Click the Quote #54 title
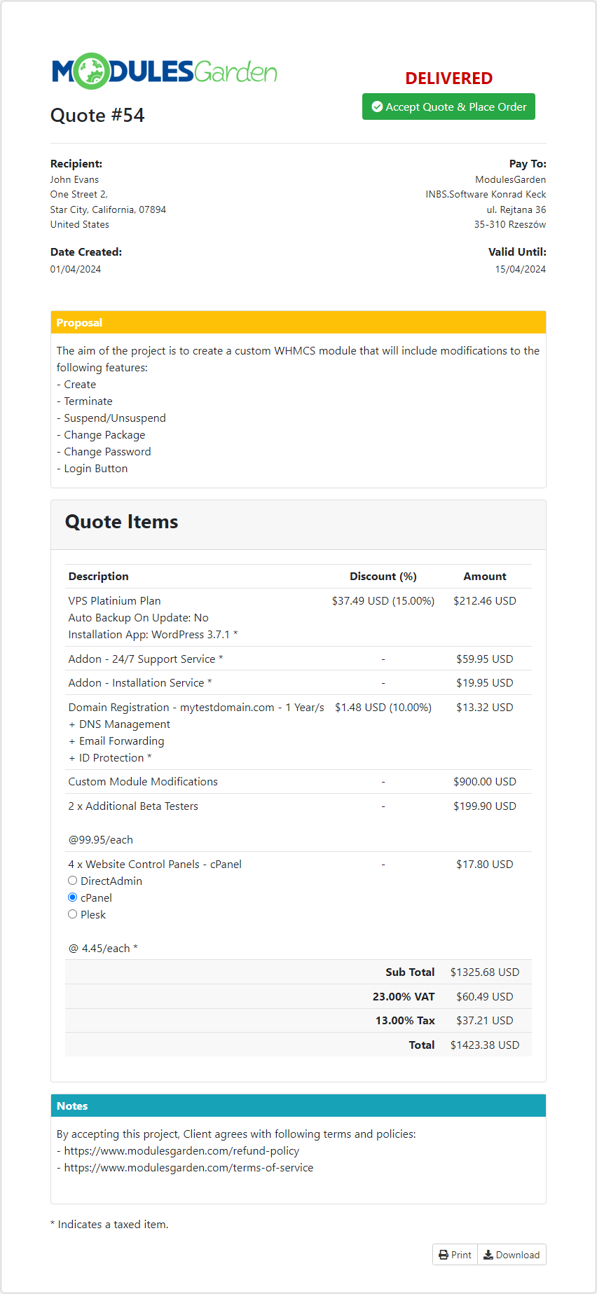597x1294 pixels. coord(97,115)
